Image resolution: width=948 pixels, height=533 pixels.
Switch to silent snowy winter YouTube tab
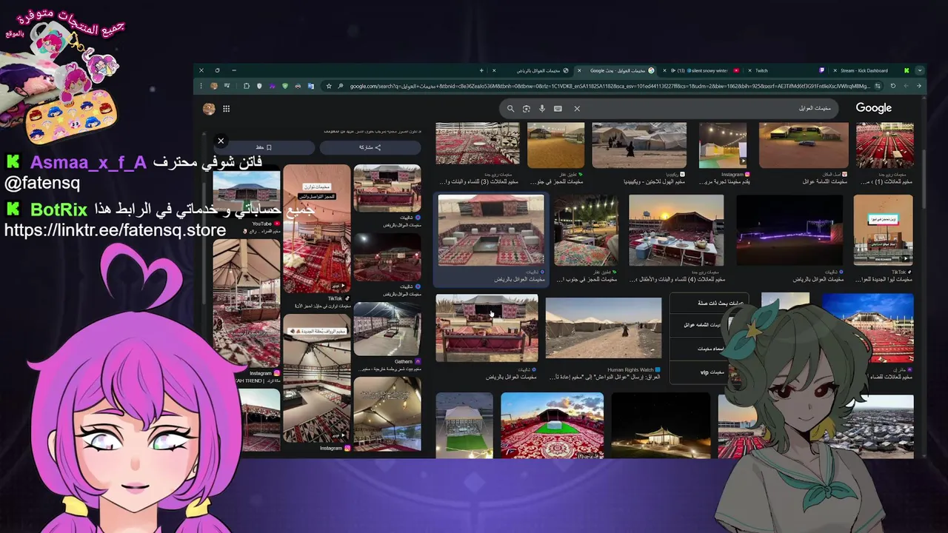point(702,70)
